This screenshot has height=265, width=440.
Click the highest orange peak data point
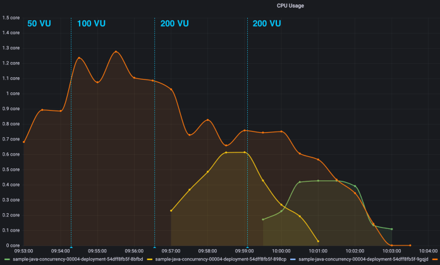[116, 52]
